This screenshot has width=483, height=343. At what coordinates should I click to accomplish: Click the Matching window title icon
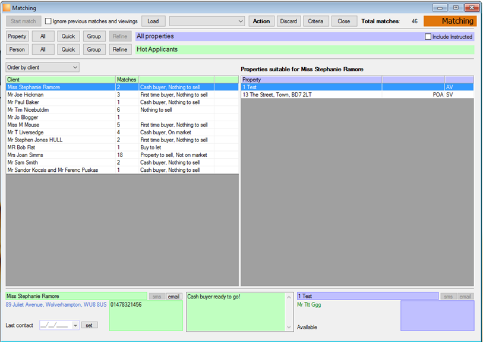pyautogui.click(x=7, y=8)
